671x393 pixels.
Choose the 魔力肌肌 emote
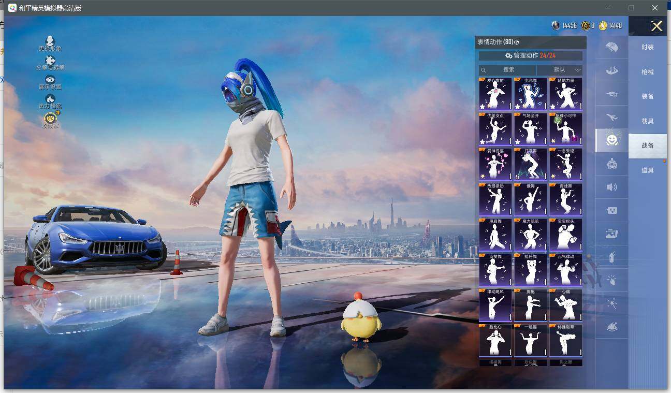click(531, 235)
